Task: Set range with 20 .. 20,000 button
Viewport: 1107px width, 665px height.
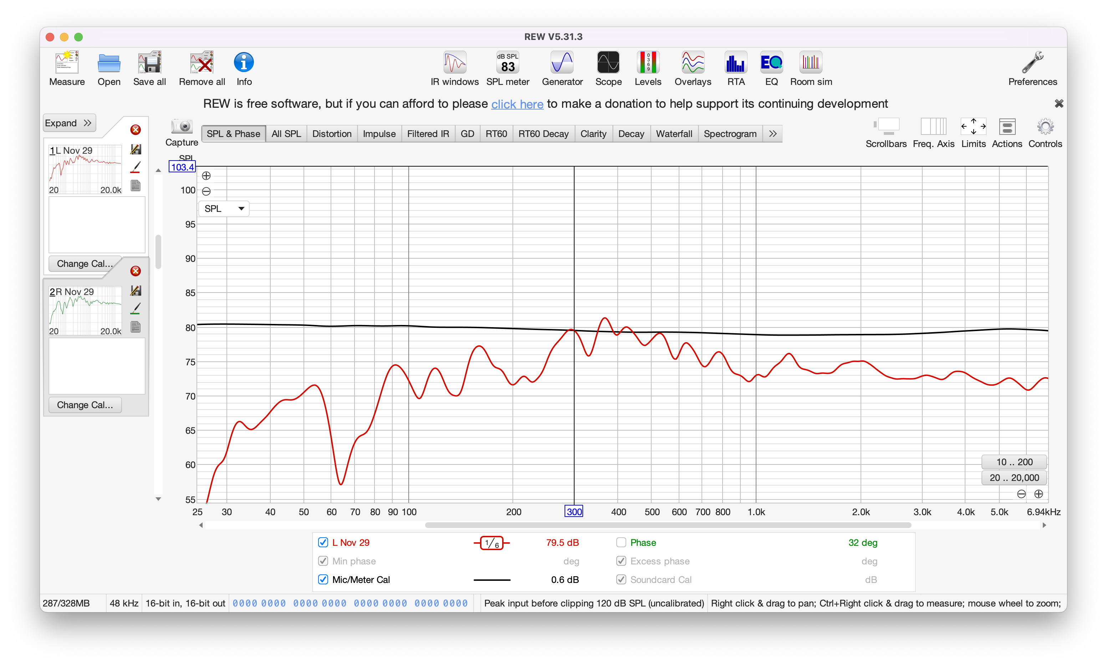Action: (x=1014, y=478)
